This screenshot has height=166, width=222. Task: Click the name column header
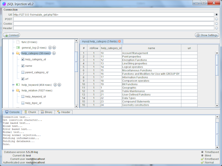point(152,48)
